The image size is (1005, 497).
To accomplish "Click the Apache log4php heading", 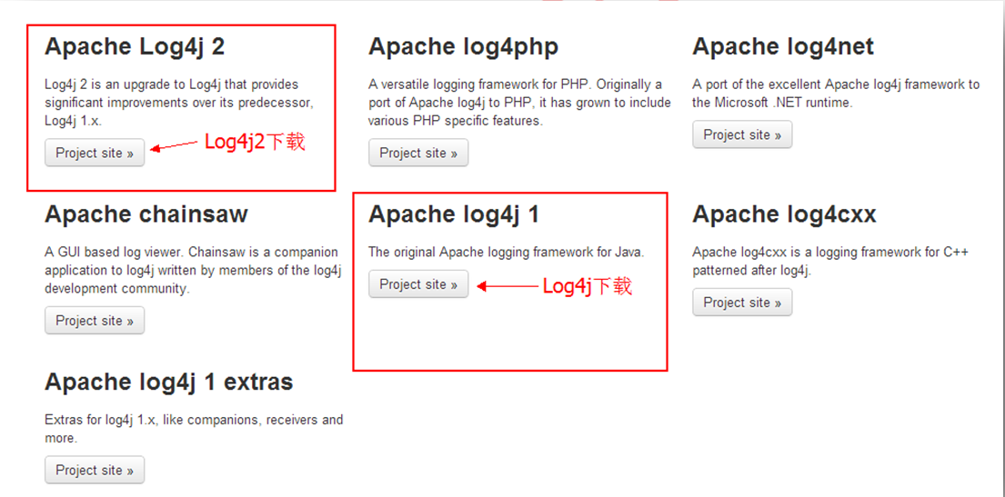I will point(464,47).
